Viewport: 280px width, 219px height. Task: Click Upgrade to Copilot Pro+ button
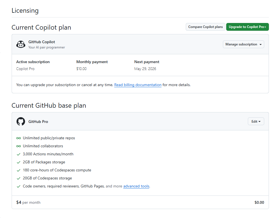(x=248, y=27)
